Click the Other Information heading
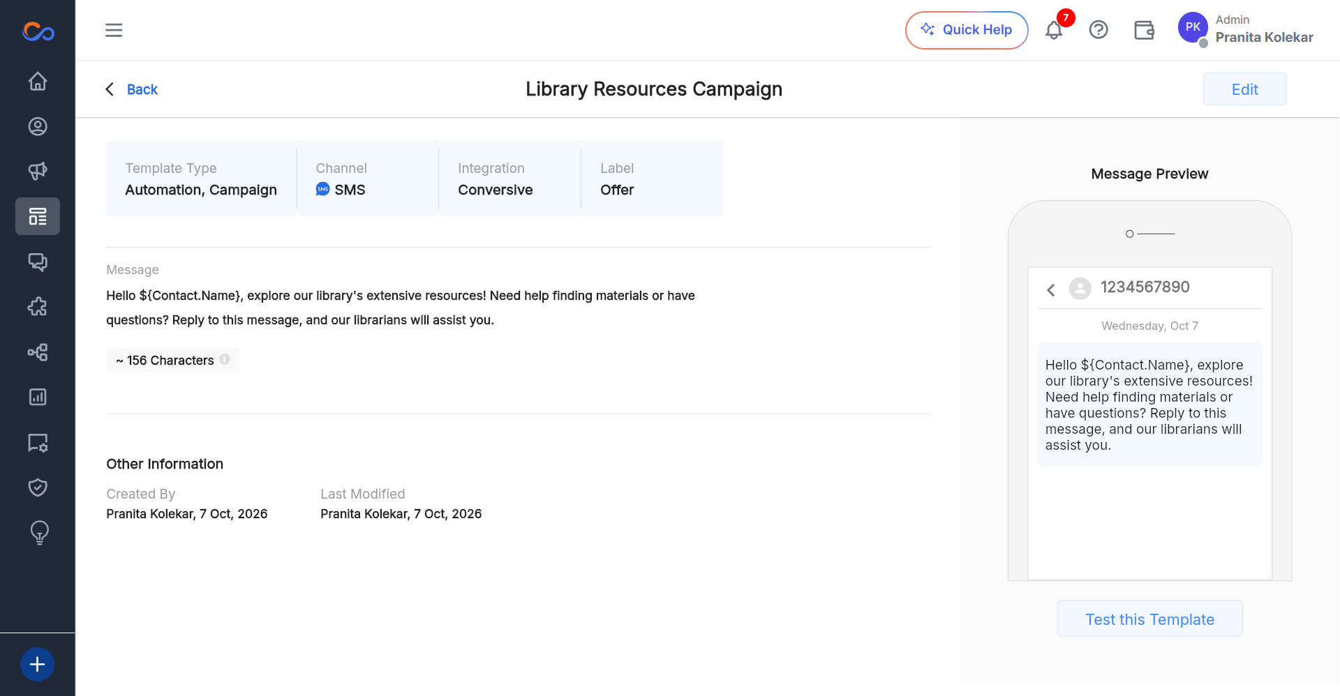Viewport: 1340px width, 696px height. (x=165, y=464)
